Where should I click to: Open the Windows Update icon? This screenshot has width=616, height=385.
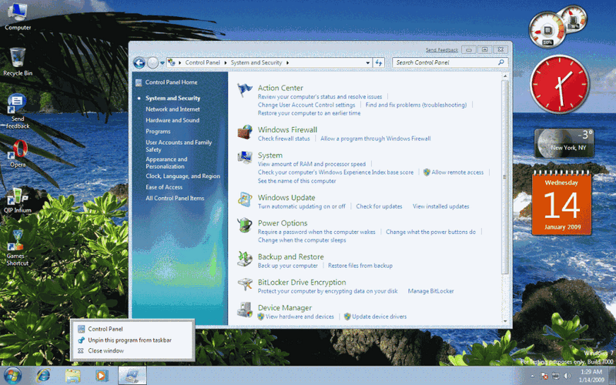[245, 199]
